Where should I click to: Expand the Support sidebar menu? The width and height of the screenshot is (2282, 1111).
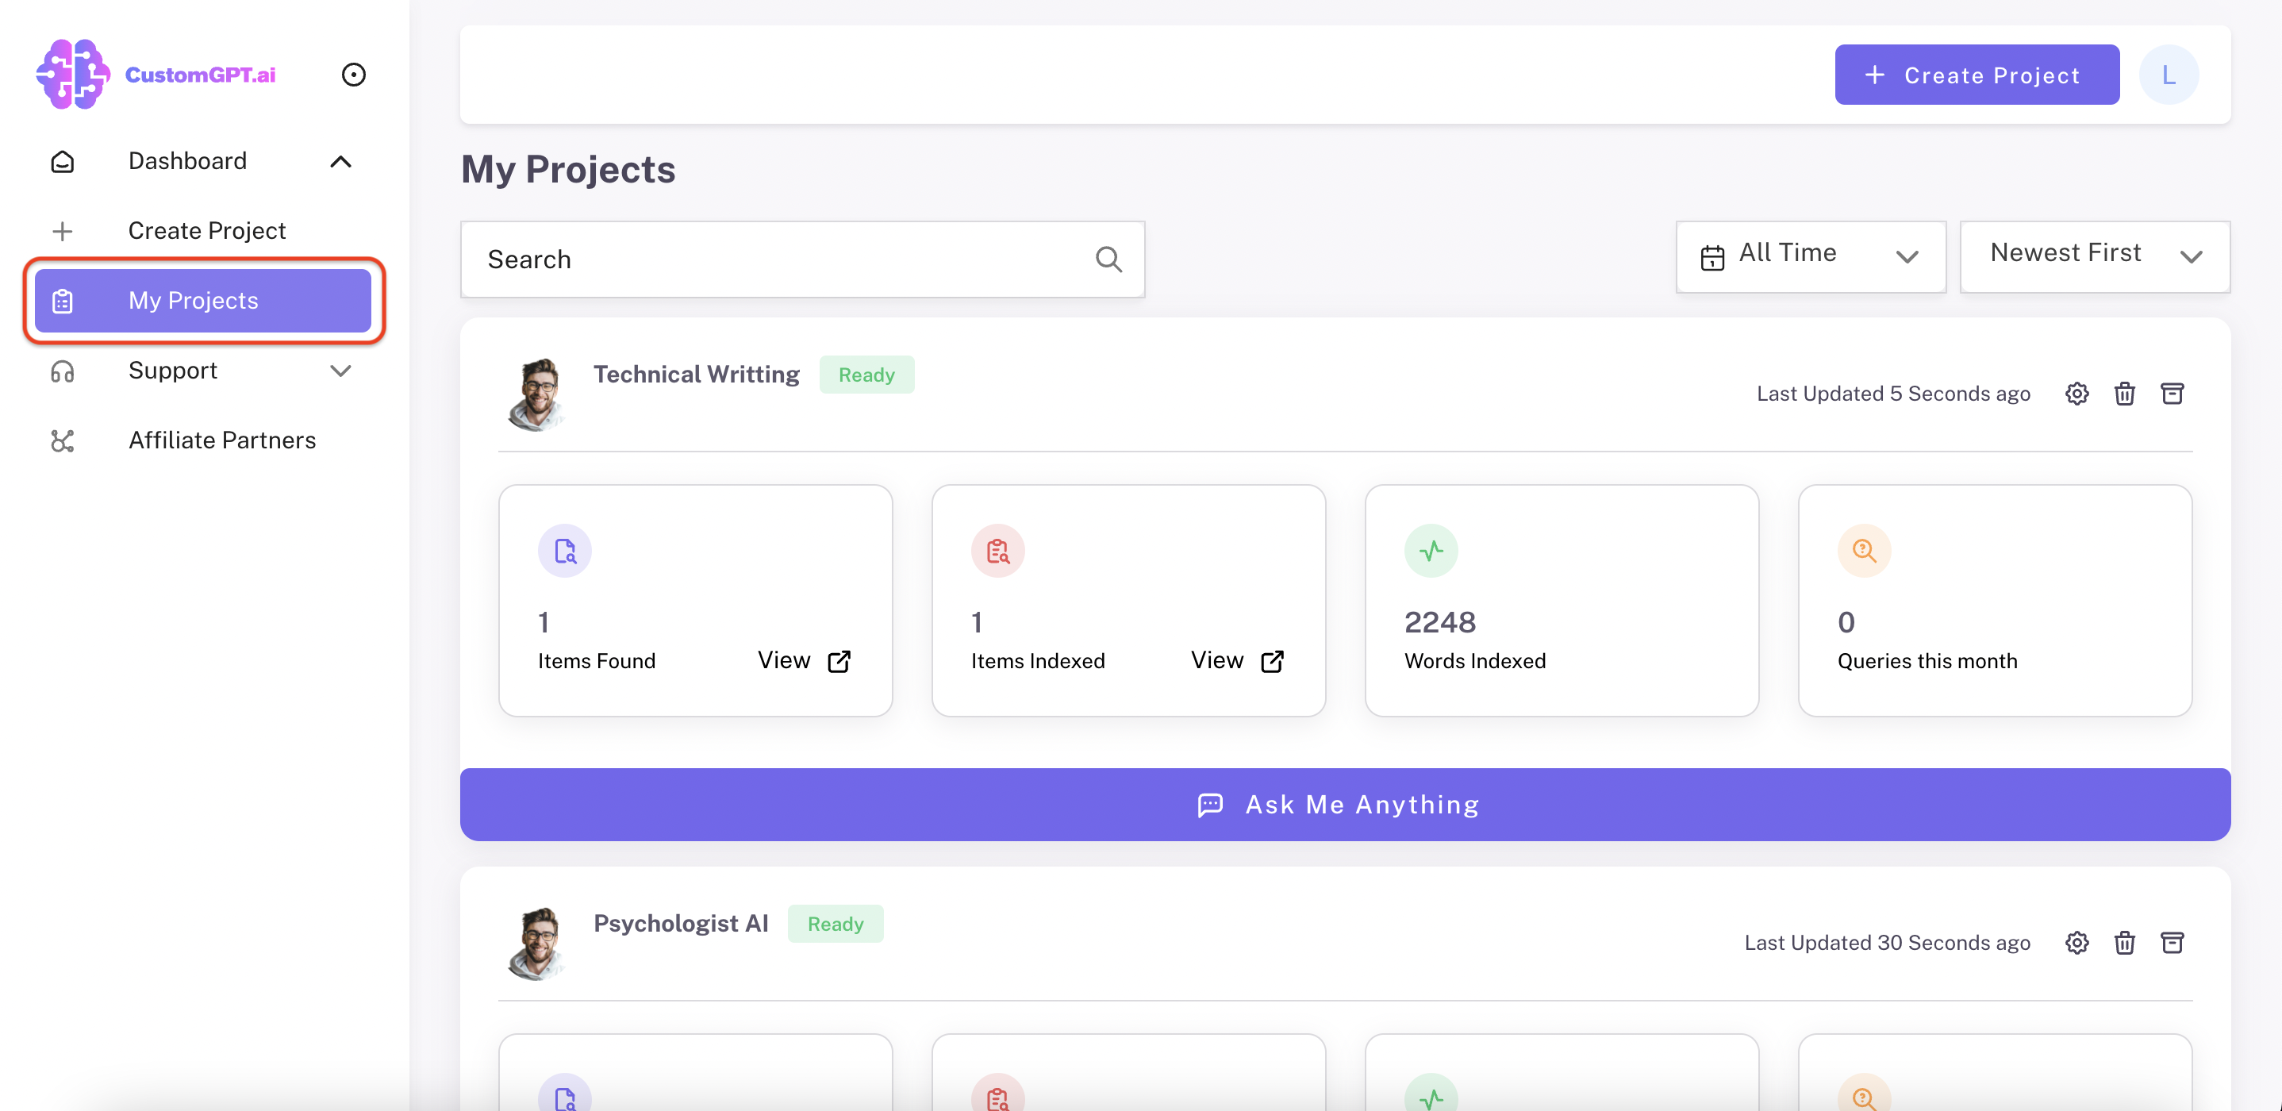pyautogui.click(x=341, y=371)
